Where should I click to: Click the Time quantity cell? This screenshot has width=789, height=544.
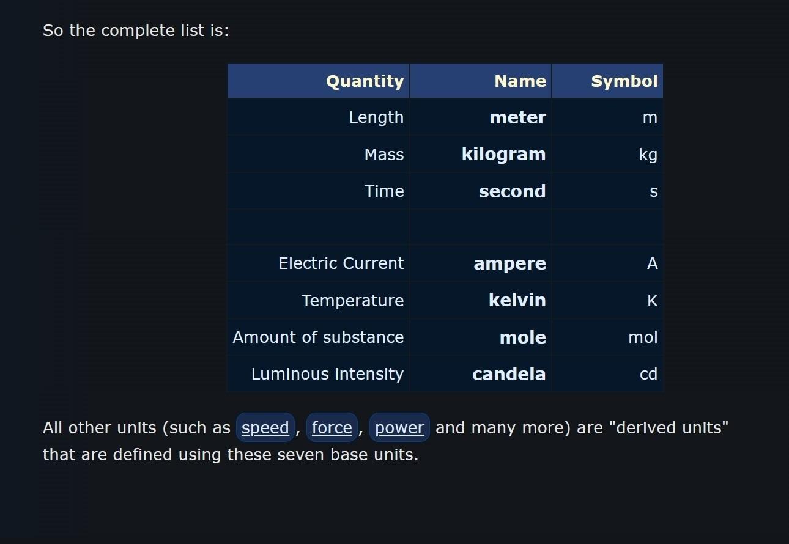(x=384, y=191)
